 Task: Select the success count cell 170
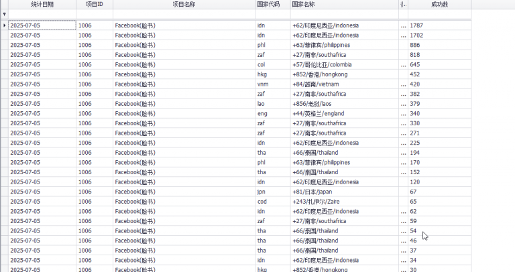(440, 162)
